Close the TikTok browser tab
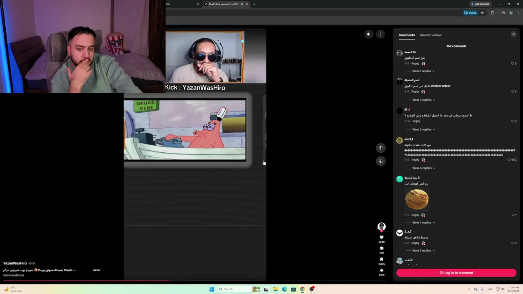The image size is (523, 294). (x=247, y=4)
